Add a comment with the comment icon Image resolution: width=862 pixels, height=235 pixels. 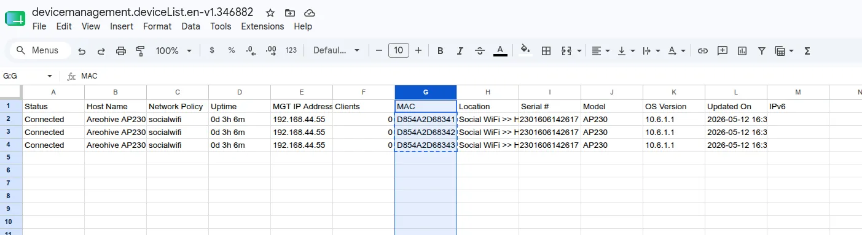tap(723, 50)
